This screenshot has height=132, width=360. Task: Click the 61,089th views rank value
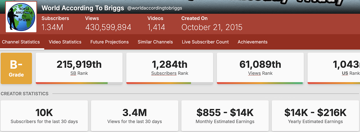pos(260,65)
